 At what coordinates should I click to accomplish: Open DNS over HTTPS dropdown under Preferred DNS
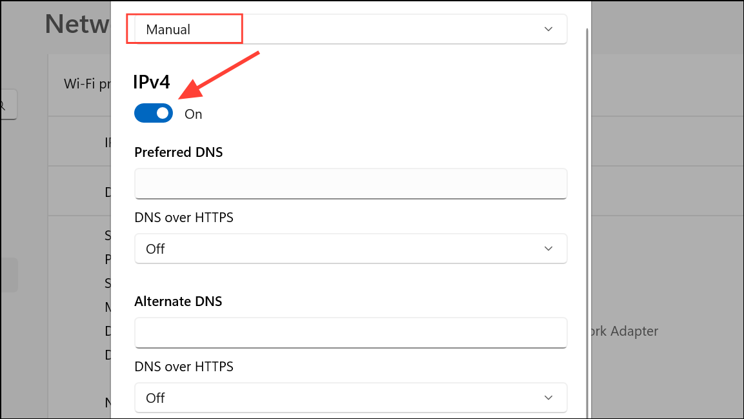[x=350, y=249]
